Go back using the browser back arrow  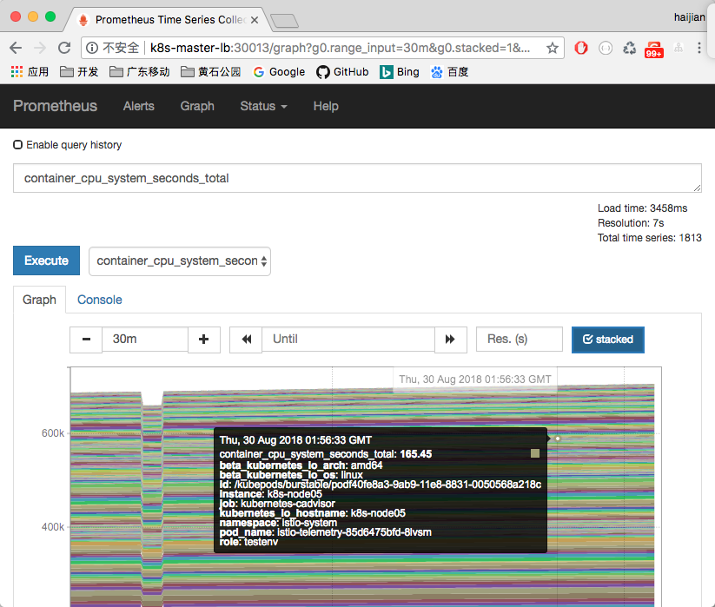tap(16, 48)
